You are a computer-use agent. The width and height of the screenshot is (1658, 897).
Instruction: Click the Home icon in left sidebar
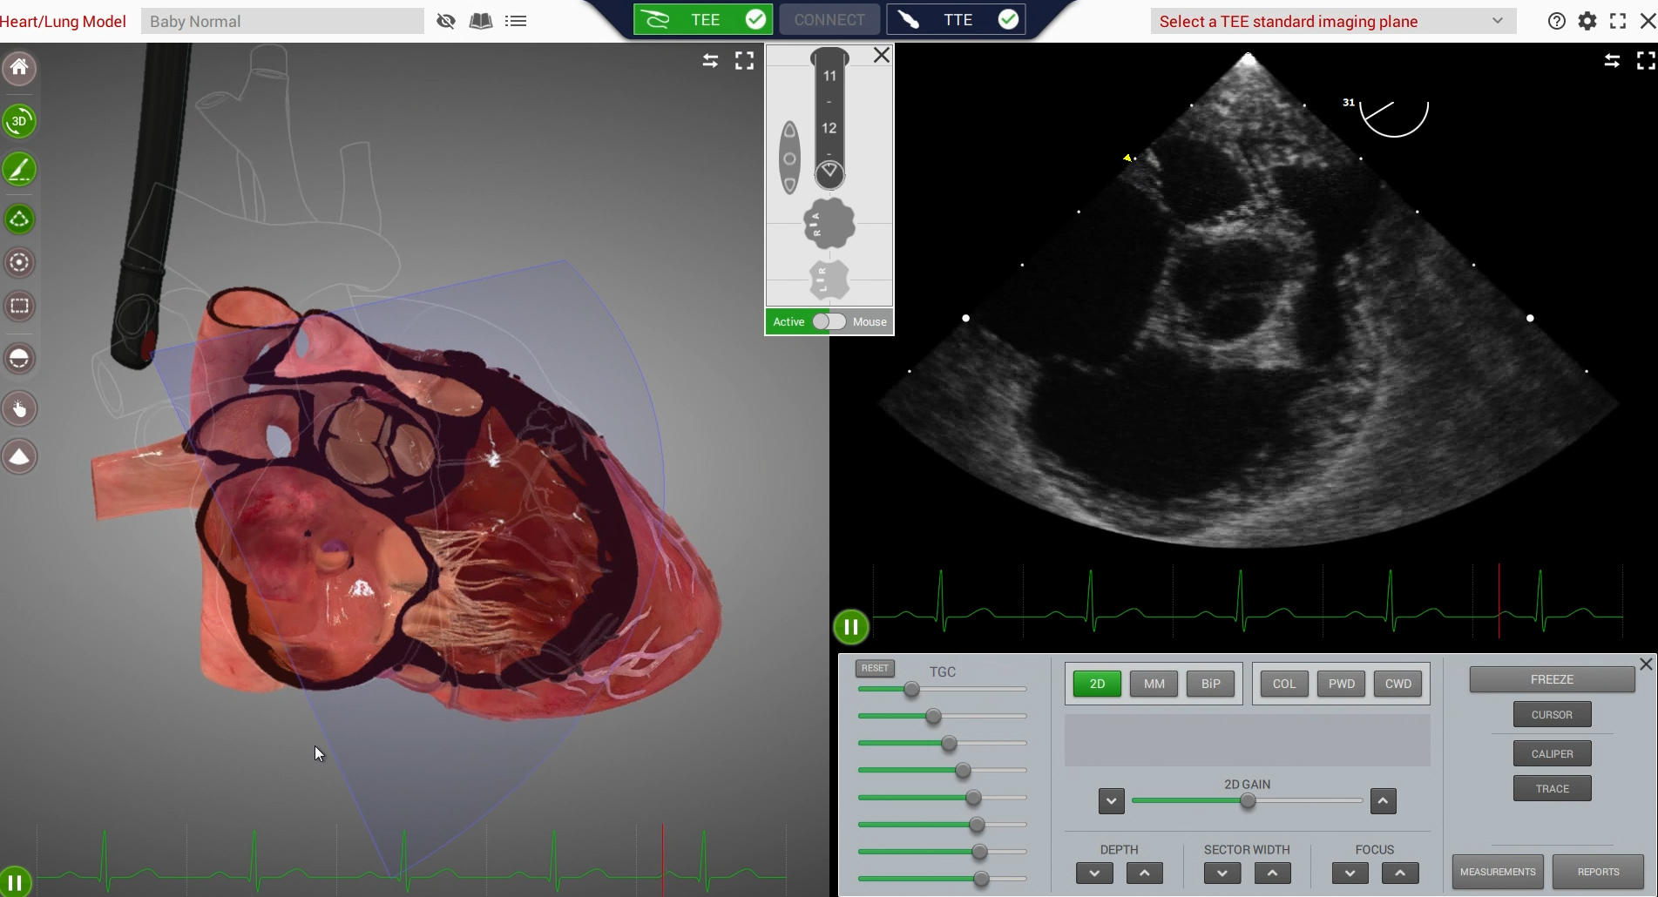point(19,68)
